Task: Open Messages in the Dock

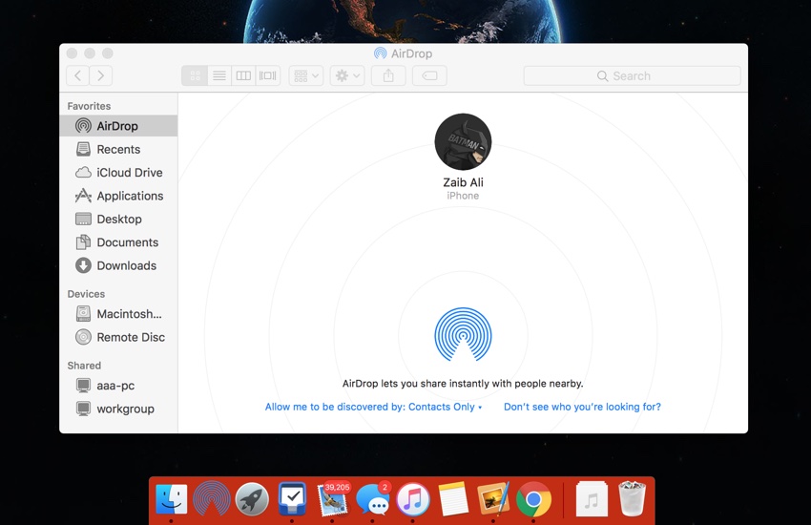Action: (373, 499)
